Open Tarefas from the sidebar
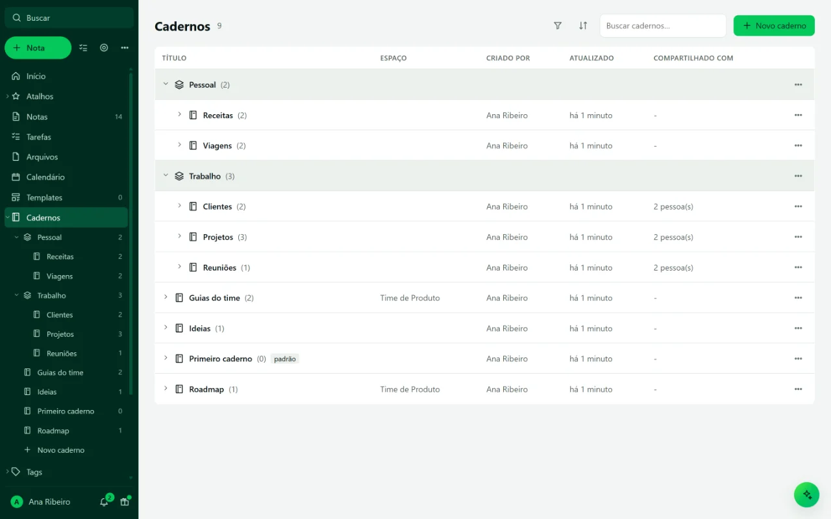 click(66, 137)
